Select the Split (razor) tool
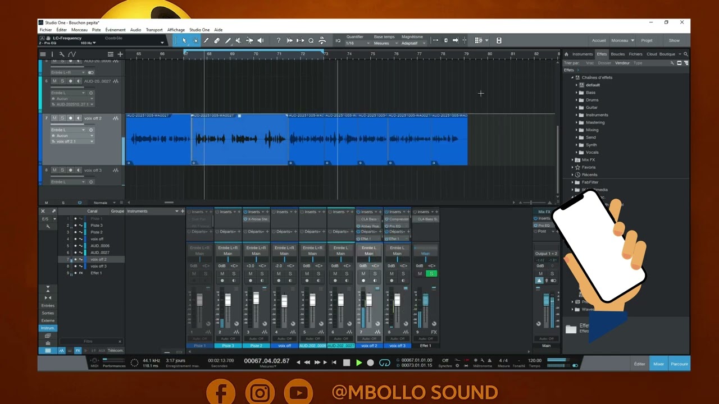The height and width of the screenshot is (404, 719). point(206,40)
